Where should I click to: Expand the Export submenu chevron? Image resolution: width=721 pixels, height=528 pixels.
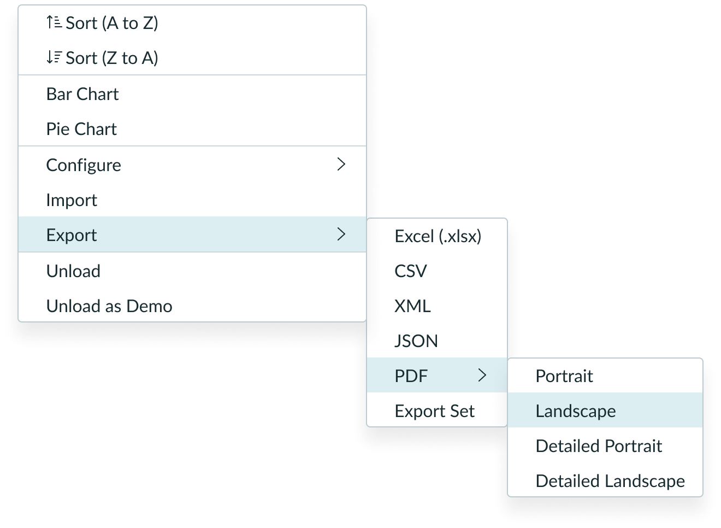[x=341, y=234]
